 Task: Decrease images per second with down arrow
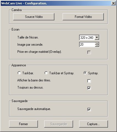(97, 46)
